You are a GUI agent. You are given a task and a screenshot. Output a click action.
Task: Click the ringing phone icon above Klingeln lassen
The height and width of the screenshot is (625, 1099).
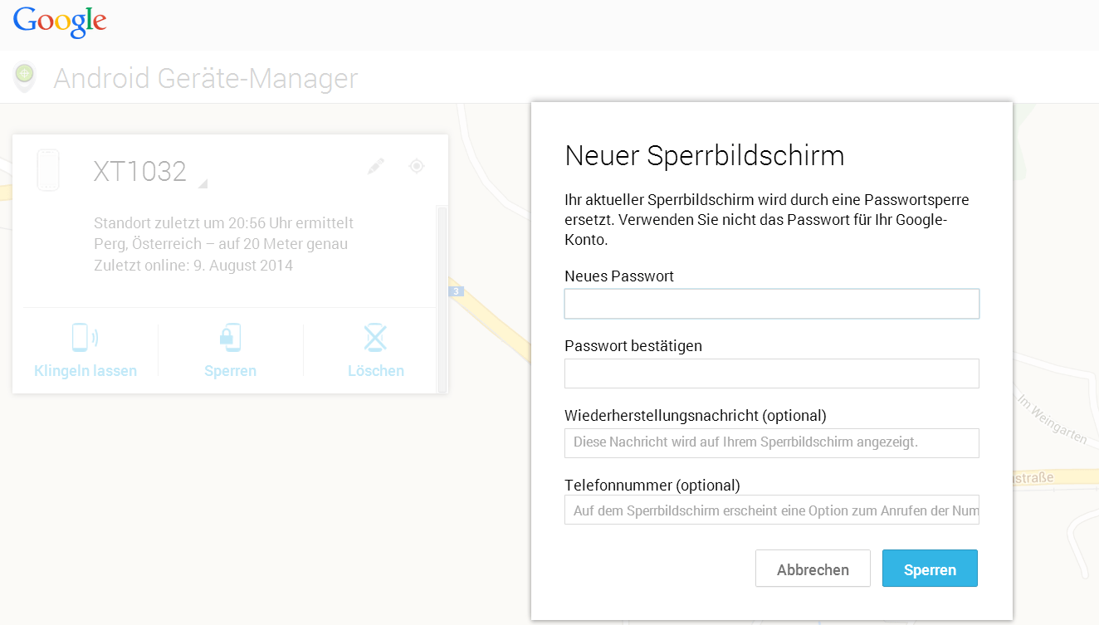click(85, 338)
